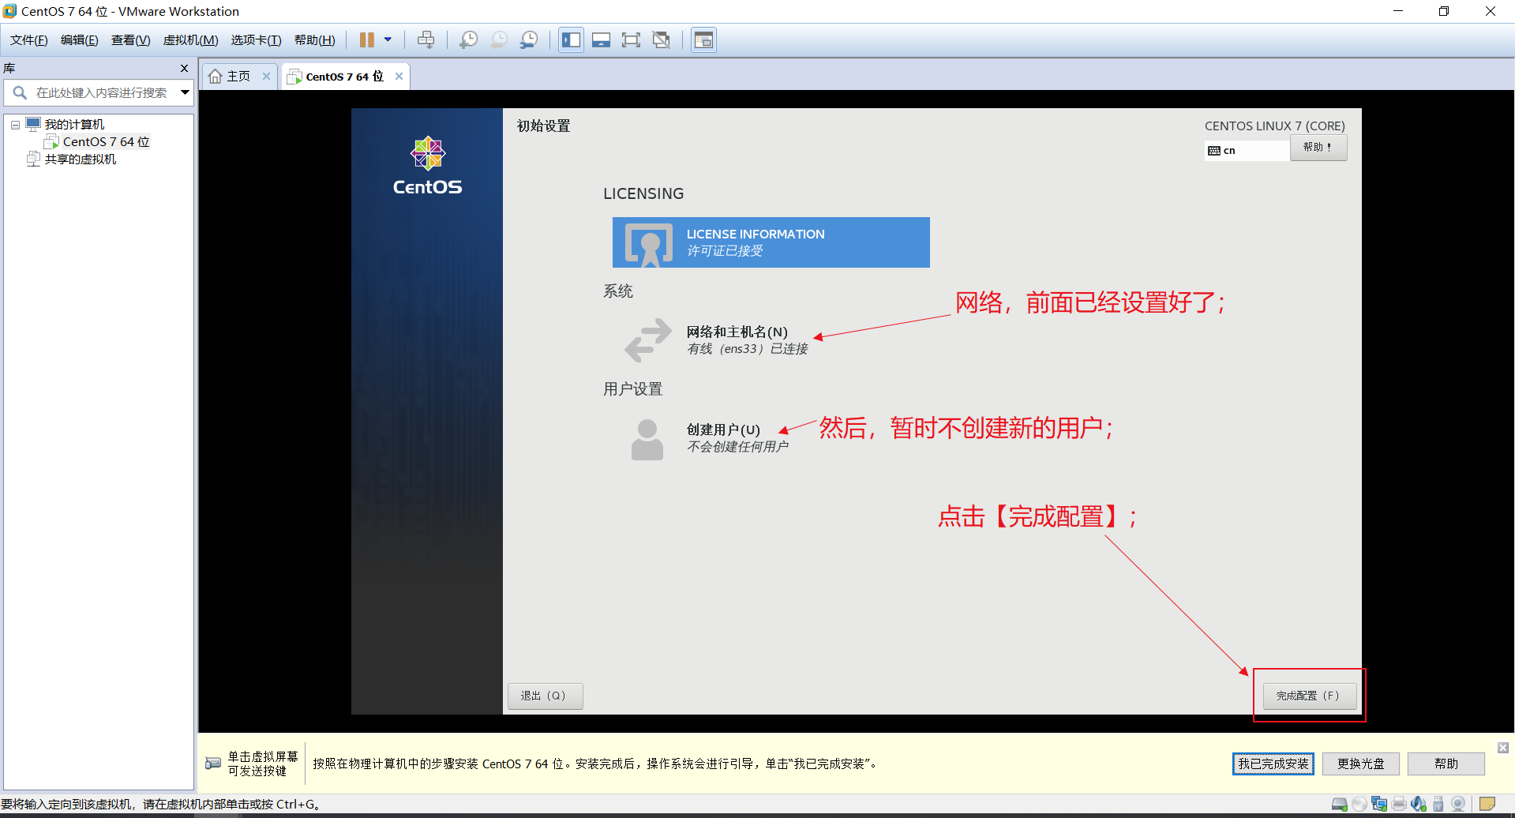Click the network adapter status icon

coord(1379,805)
